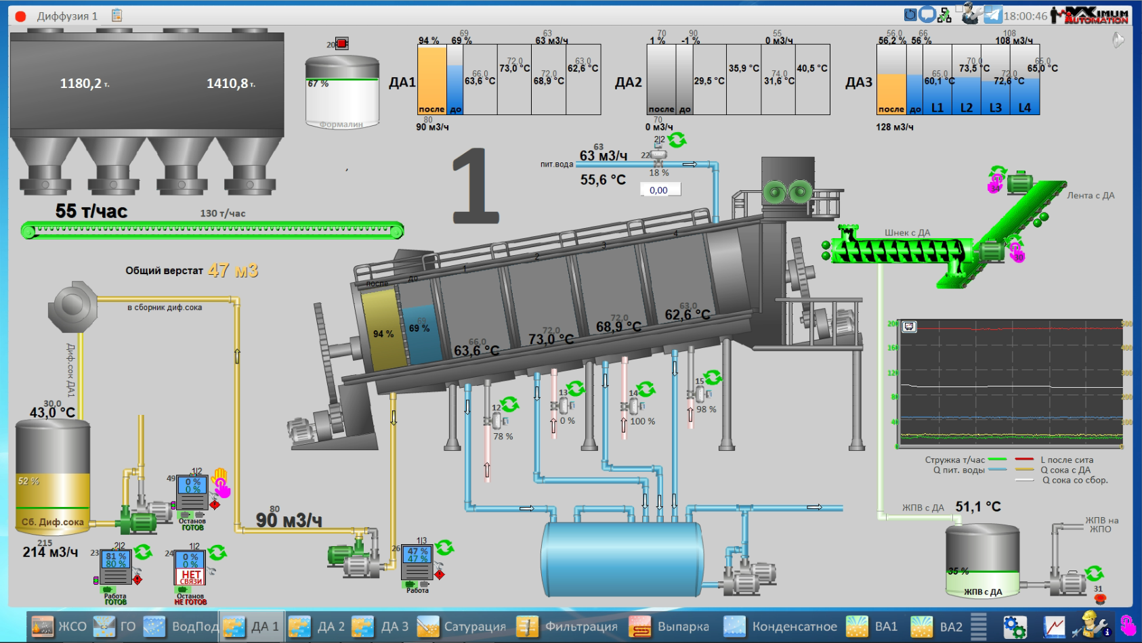Switch to the Сатурация tab
This screenshot has width=1142, height=643.
461,627
